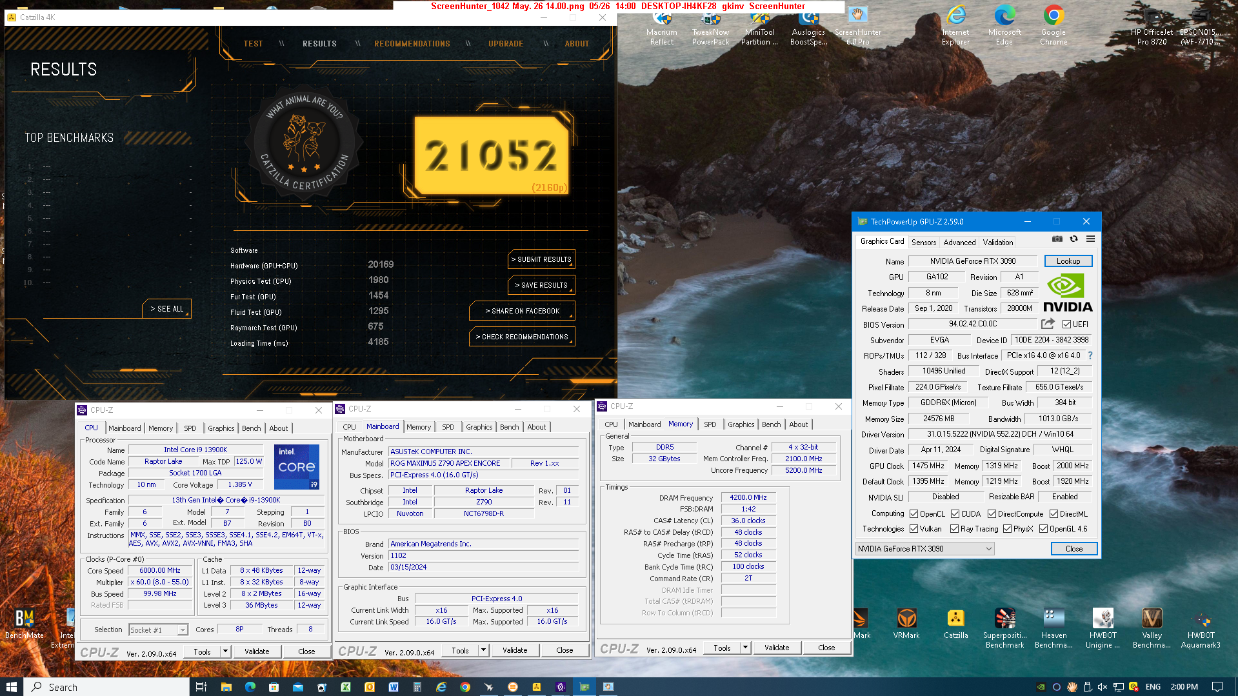
Task: Click SAVE RESULTS button
Action: (541, 285)
